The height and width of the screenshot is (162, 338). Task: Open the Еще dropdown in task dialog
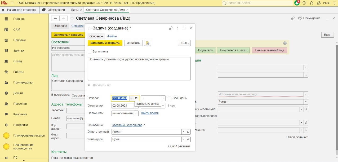(184, 43)
